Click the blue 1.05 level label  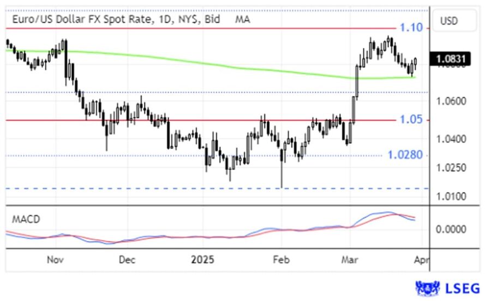pos(410,120)
